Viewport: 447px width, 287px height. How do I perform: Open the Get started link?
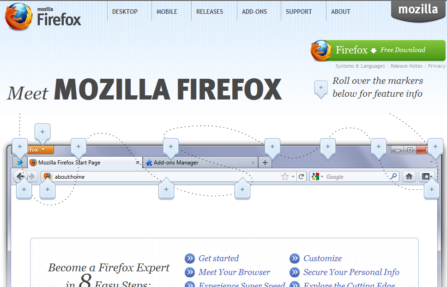219,258
